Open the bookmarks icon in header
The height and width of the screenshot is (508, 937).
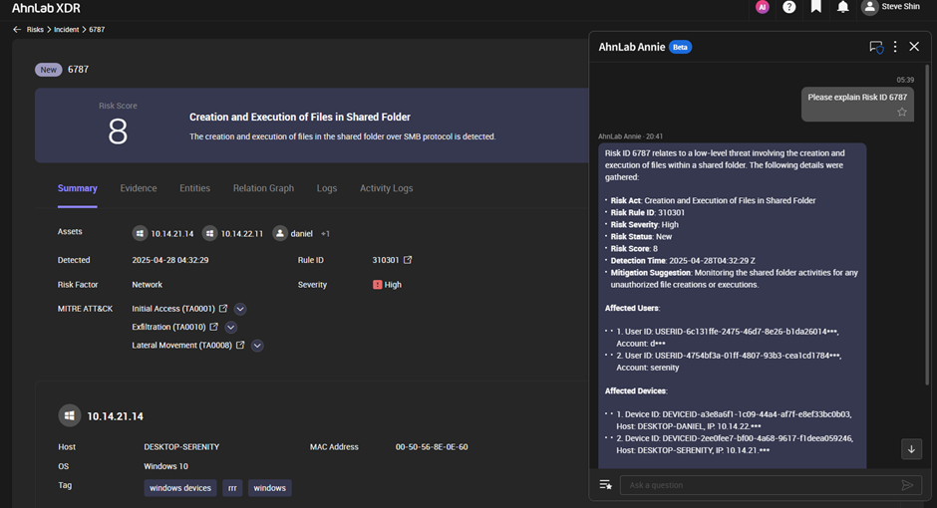(x=815, y=7)
